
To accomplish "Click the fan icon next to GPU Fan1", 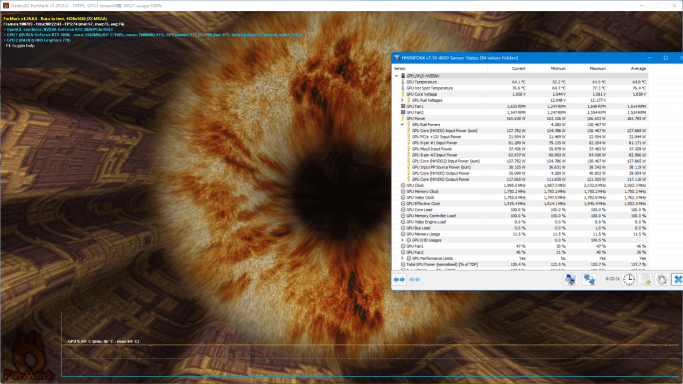I will 402,106.
